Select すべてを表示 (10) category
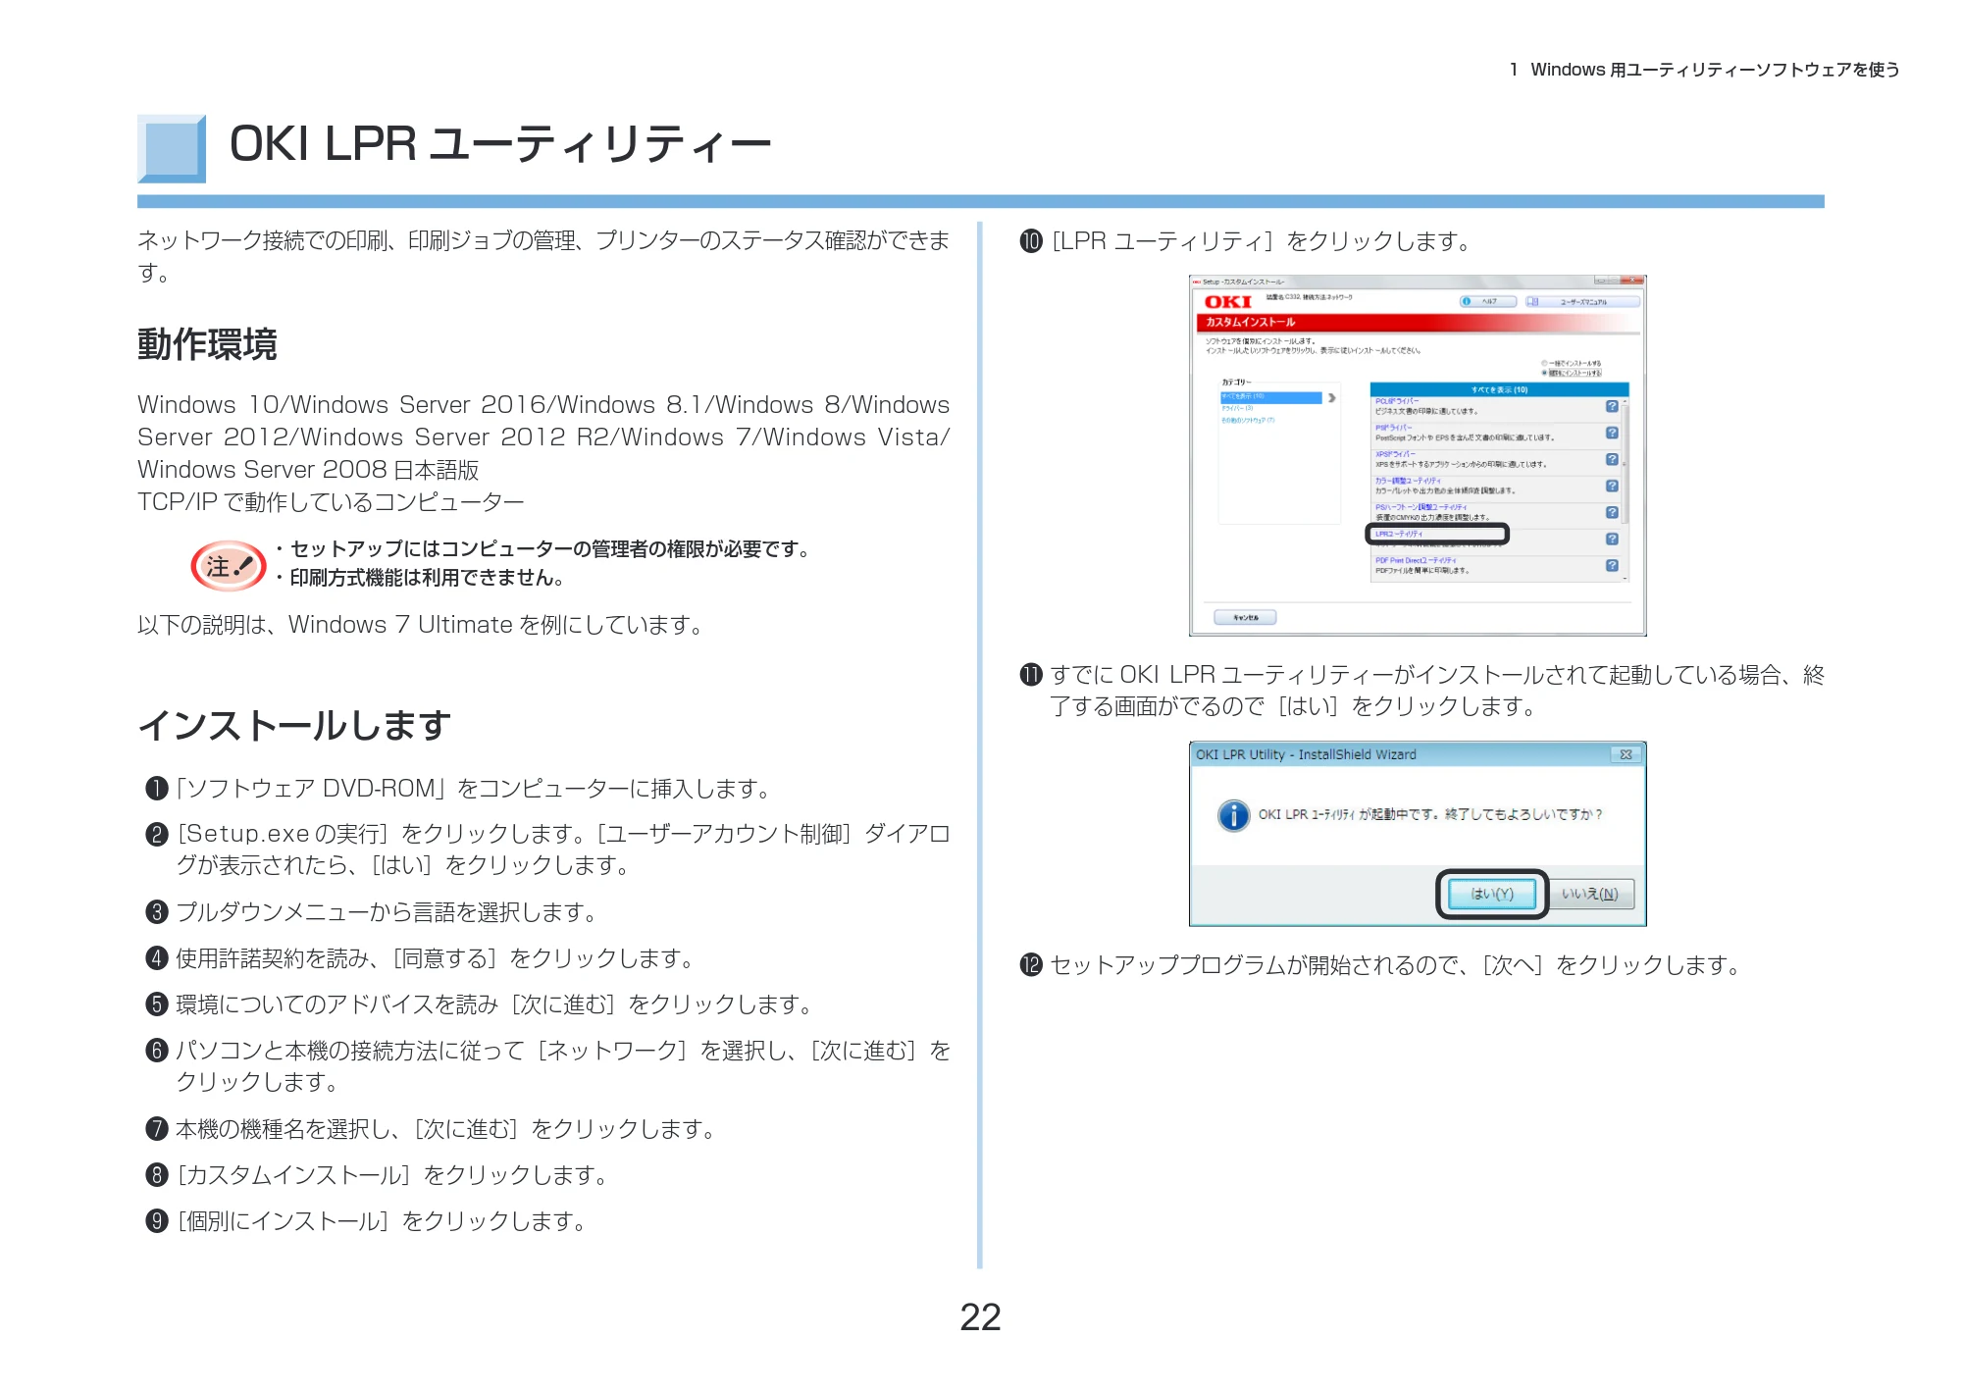 point(1270,397)
